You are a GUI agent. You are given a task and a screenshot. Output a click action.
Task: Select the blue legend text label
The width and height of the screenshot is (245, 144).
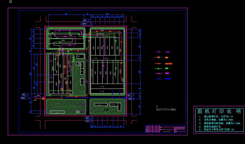168,79
